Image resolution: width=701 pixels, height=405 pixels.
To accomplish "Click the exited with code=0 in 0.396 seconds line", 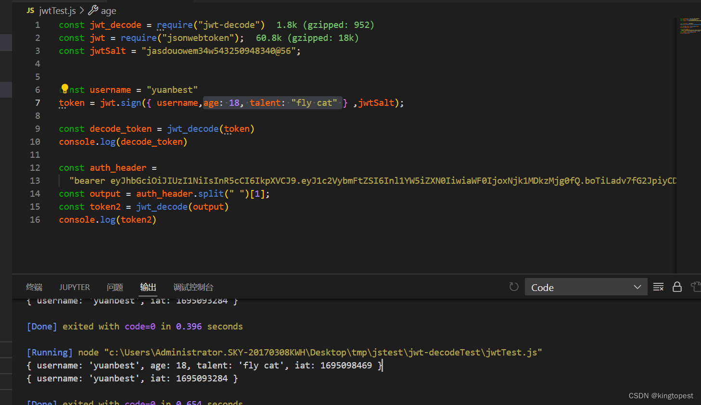I will pyautogui.click(x=135, y=326).
